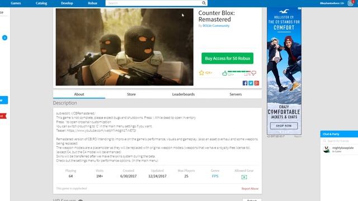Viewport: 358px width, 201px height.
Task: Focus the Search for friends chat field
Action: (x=340, y=141)
